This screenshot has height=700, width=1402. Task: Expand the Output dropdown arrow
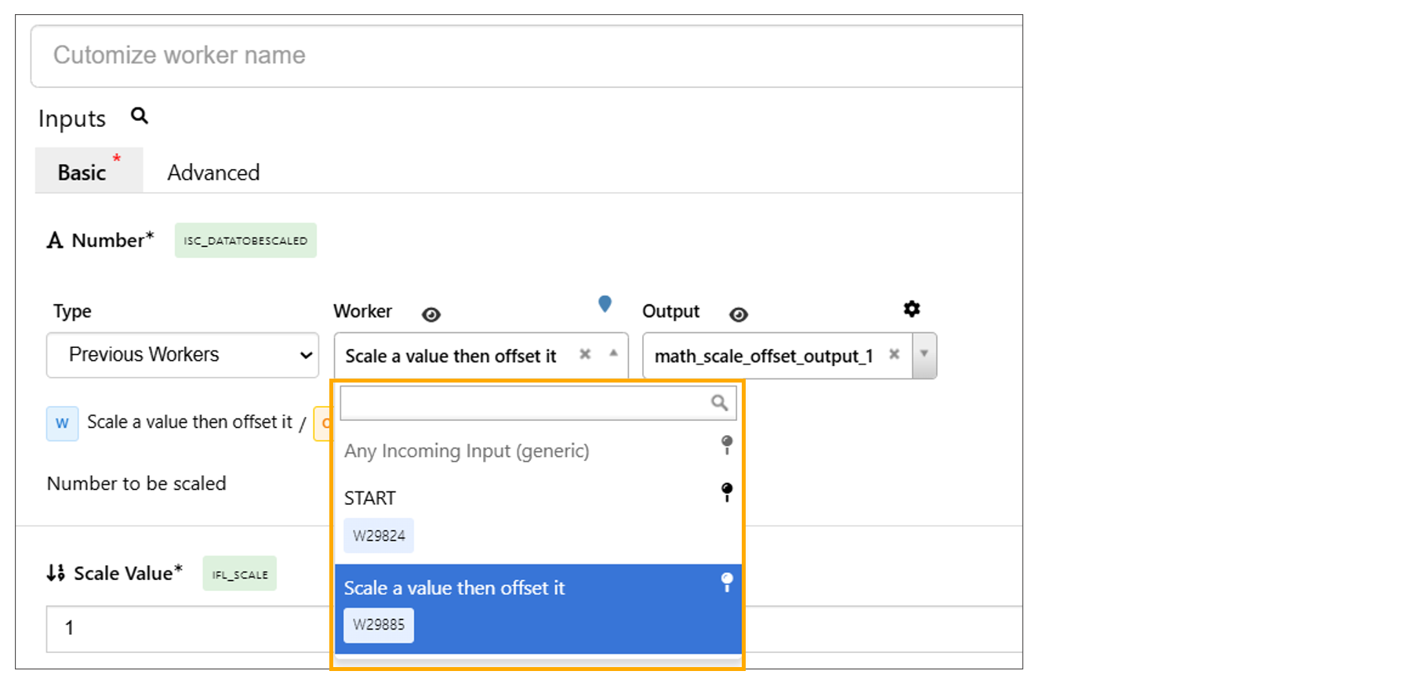click(924, 354)
